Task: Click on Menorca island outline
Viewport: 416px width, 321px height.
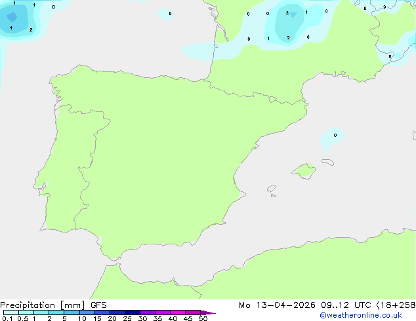Action: 327,162
